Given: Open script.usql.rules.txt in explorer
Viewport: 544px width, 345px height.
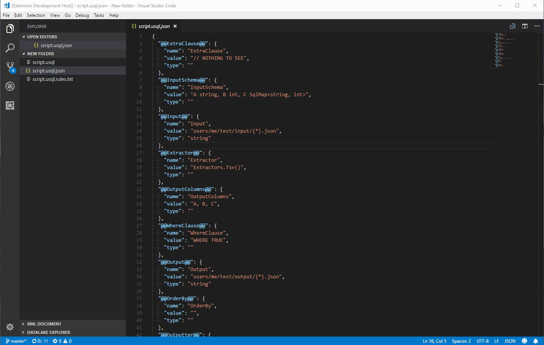Looking at the screenshot, I should coord(73,79).
